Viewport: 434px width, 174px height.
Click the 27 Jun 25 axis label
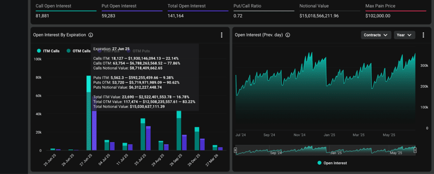tap(86, 159)
